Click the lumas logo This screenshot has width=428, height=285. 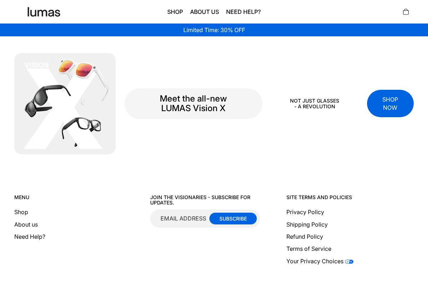pos(44,12)
